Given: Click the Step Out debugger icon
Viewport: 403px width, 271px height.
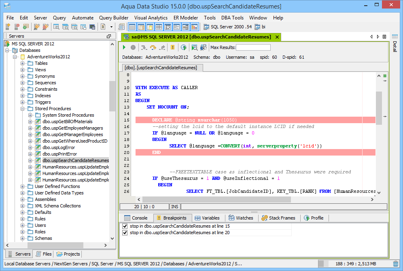Looking at the screenshot, I should point(162,47).
